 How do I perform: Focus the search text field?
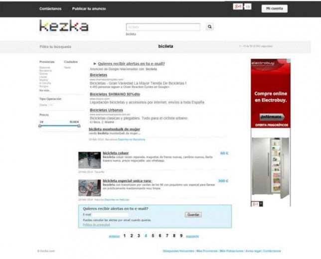tap(163, 27)
